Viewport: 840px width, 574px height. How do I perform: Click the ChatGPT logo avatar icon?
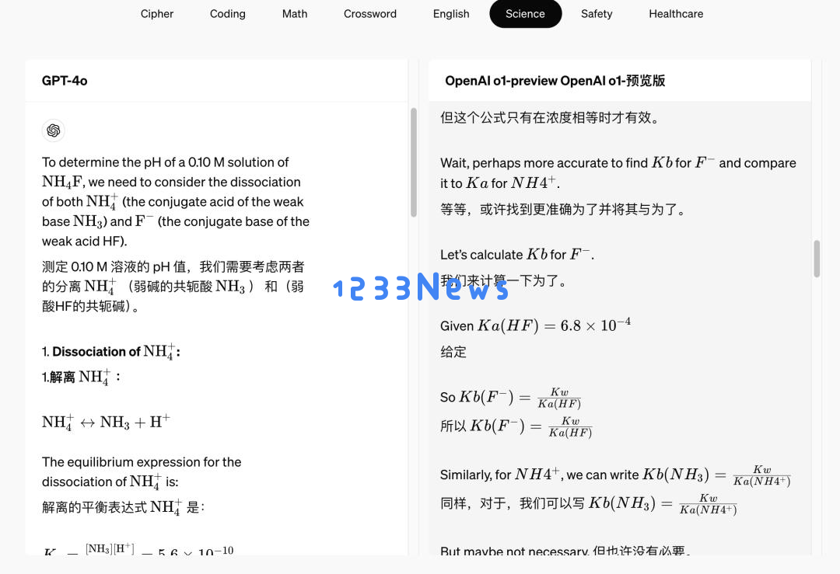tap(53, 130)
